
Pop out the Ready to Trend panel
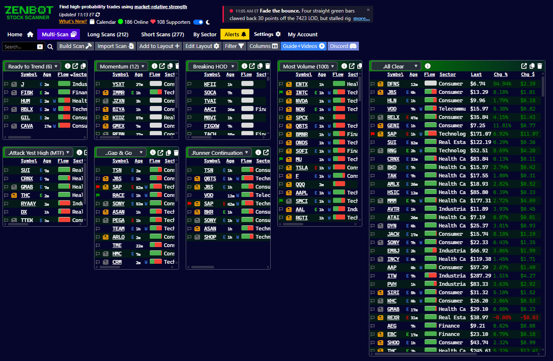(x=75, y=66)
